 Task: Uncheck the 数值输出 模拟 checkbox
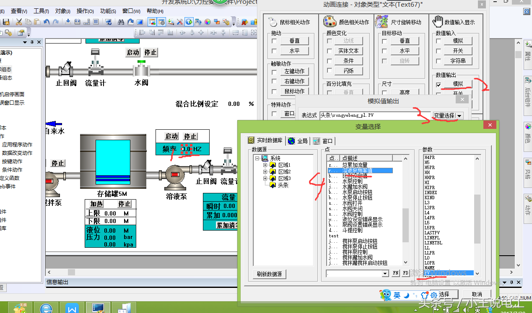439,84
